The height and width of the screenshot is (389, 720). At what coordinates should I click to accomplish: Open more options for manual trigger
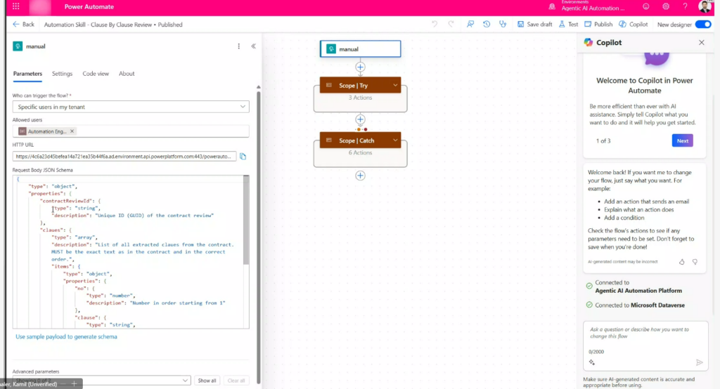[x=239, y=46]
